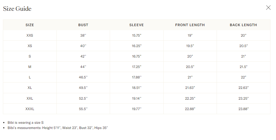Viewport: 276px width, 140px height.
Task: Close the Size Guide dialog
Action: click(268, 8)
